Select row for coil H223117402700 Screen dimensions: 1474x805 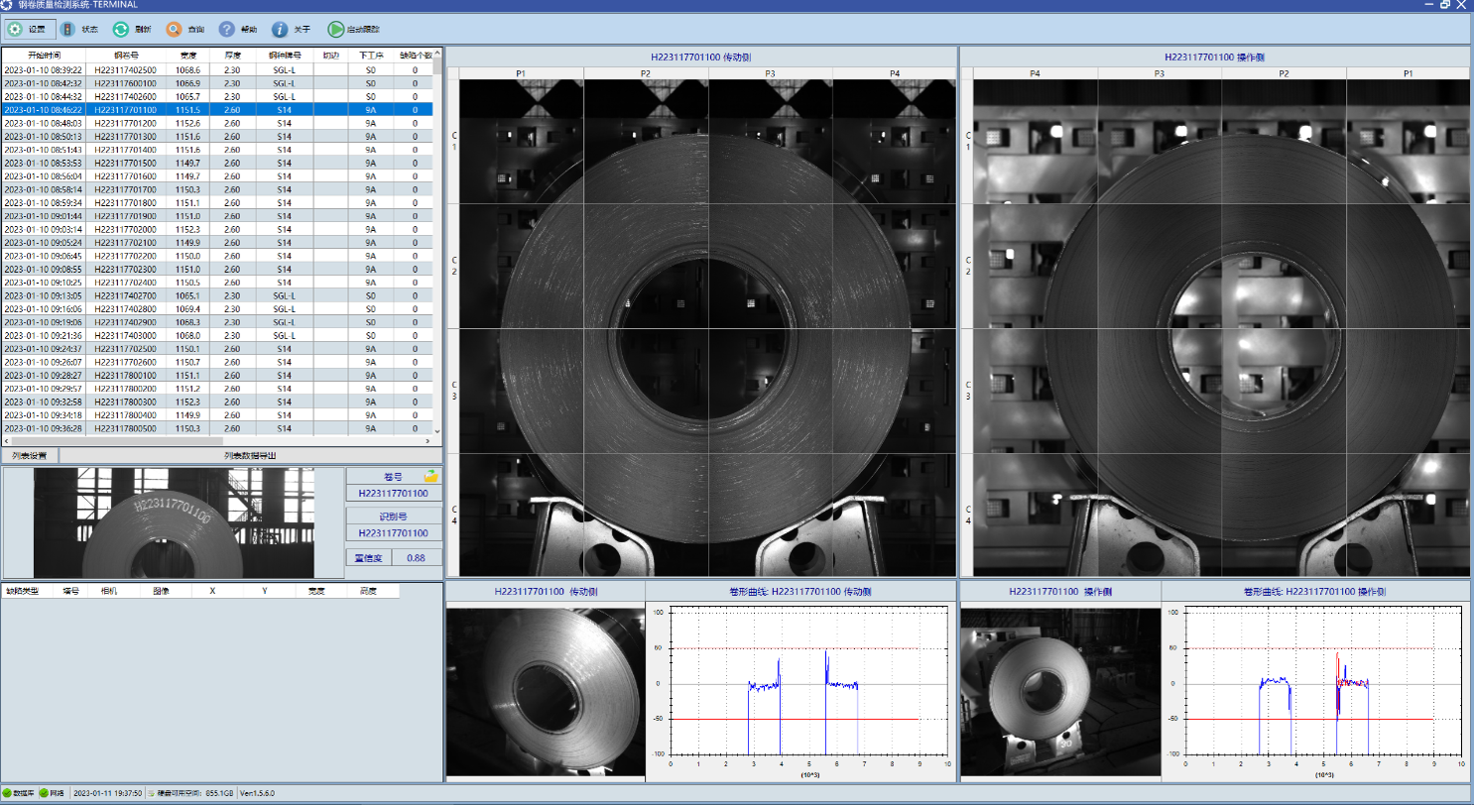click(x=125, y=295)
